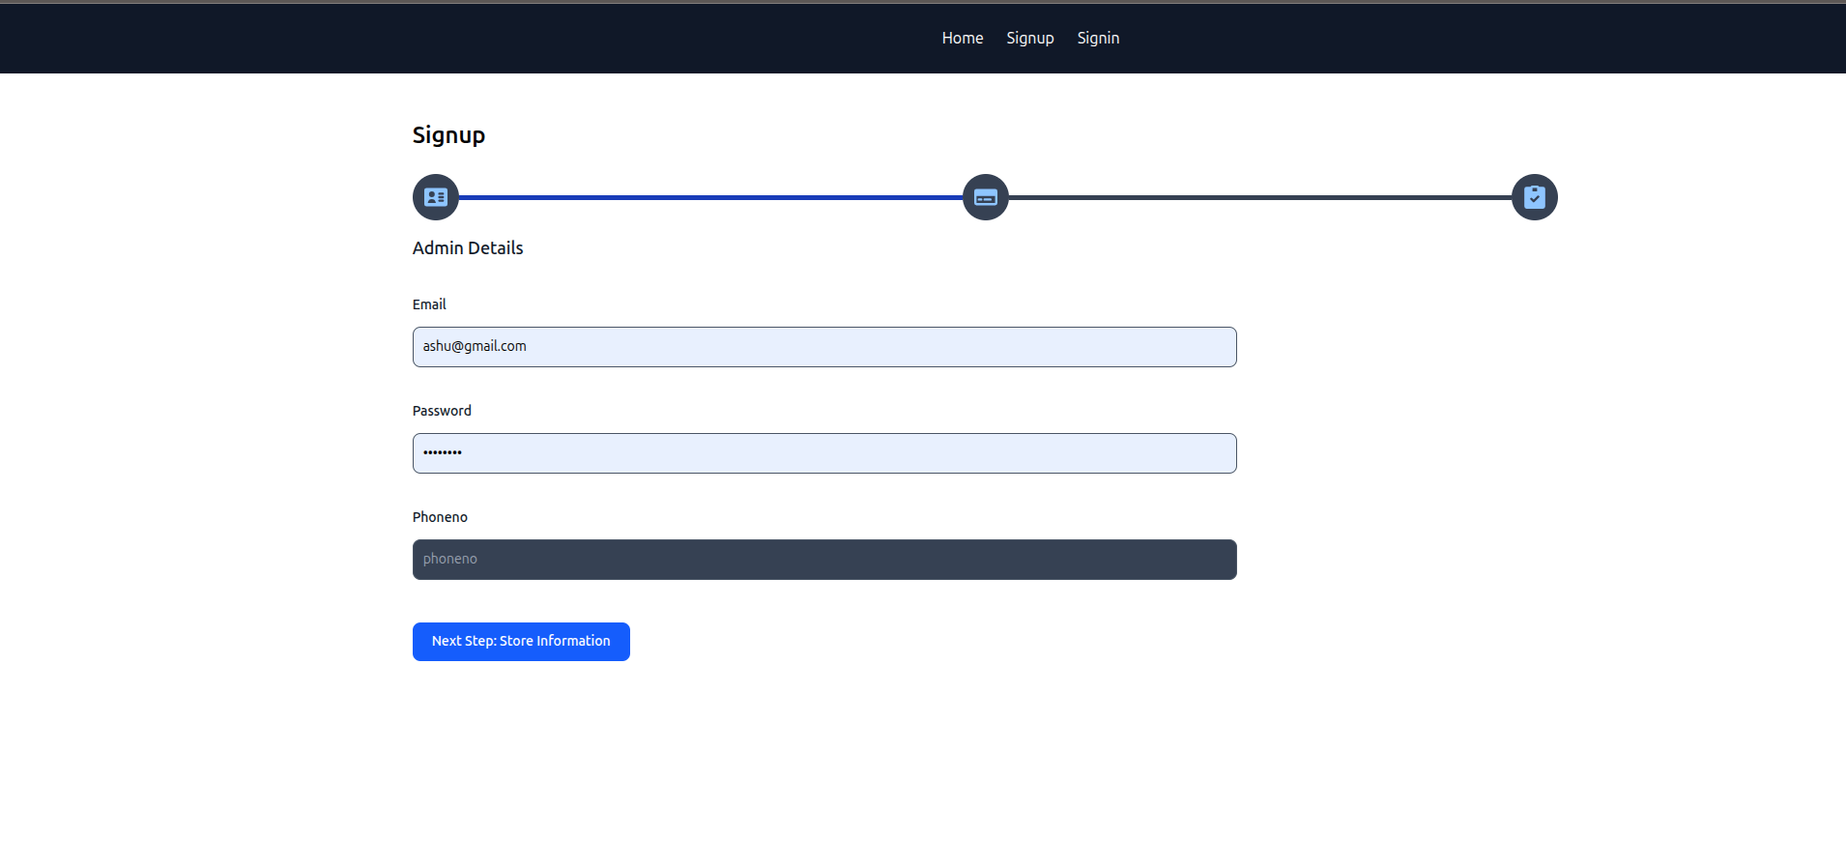Click the masked dots in Password
The height and width of the screenshot is (867, 1846).
tap(443, 452)
